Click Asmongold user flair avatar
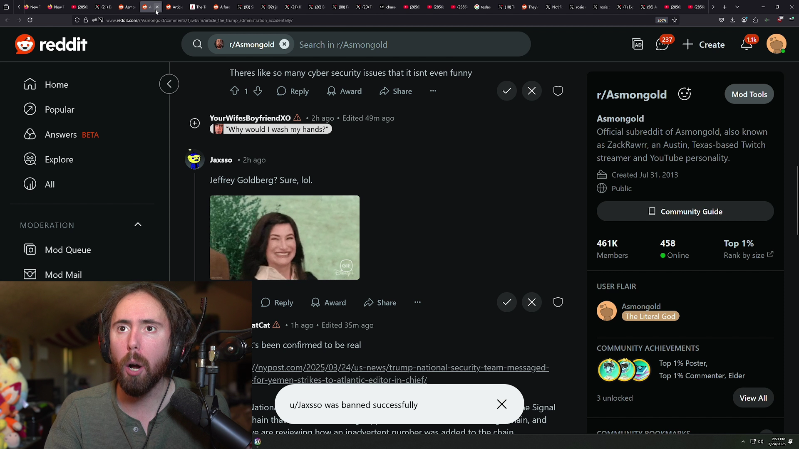This screenshot has width=799, height=449. coord(606,311)
